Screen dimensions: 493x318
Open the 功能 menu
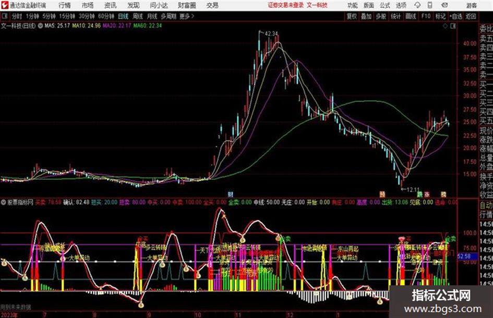(353, 5)
